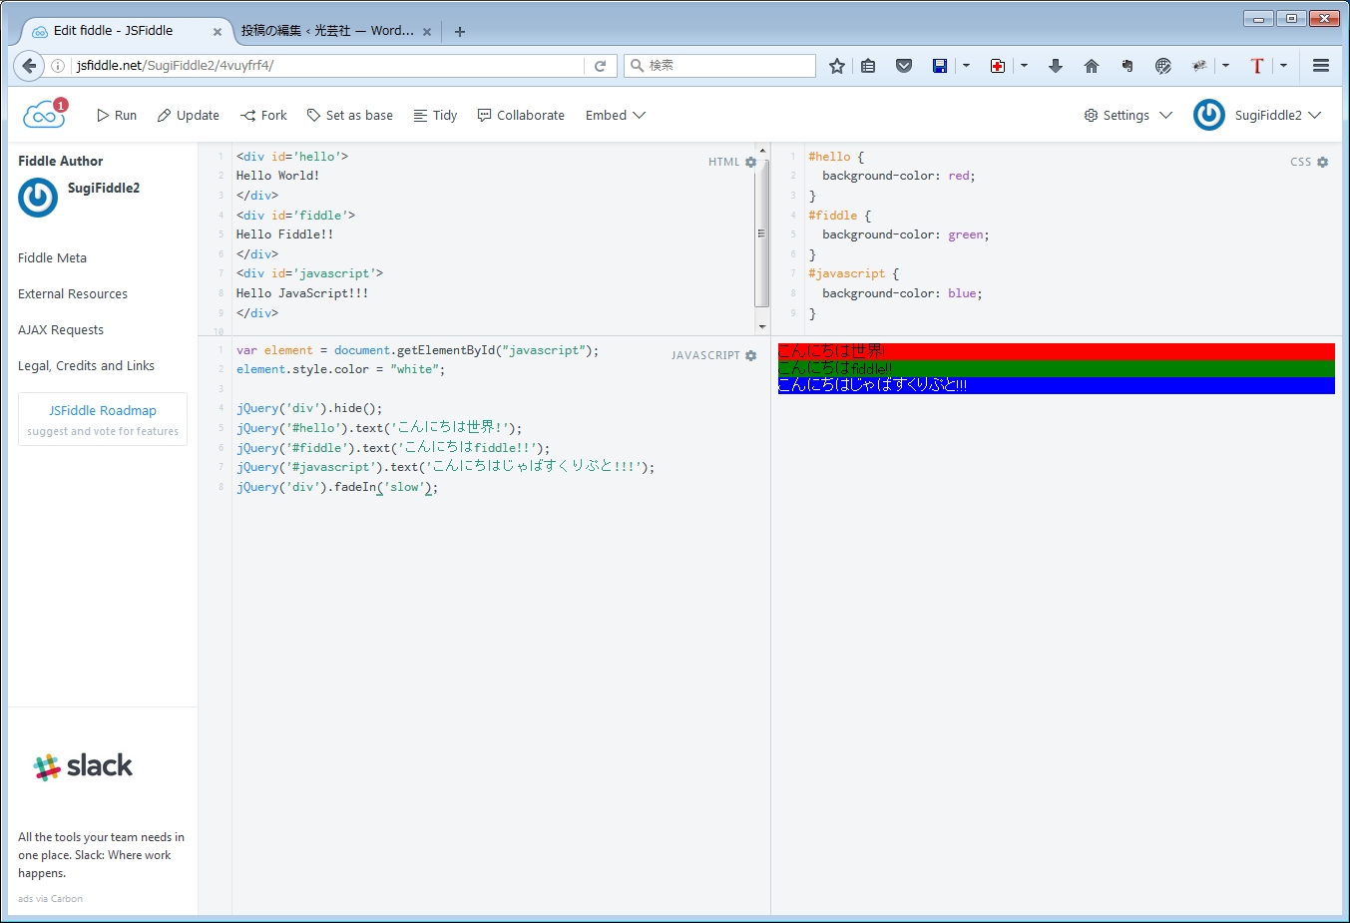Click External Resources in sidebar
Image resolution: width=1350 pixels, height=923 pixels.
(73, 293)
